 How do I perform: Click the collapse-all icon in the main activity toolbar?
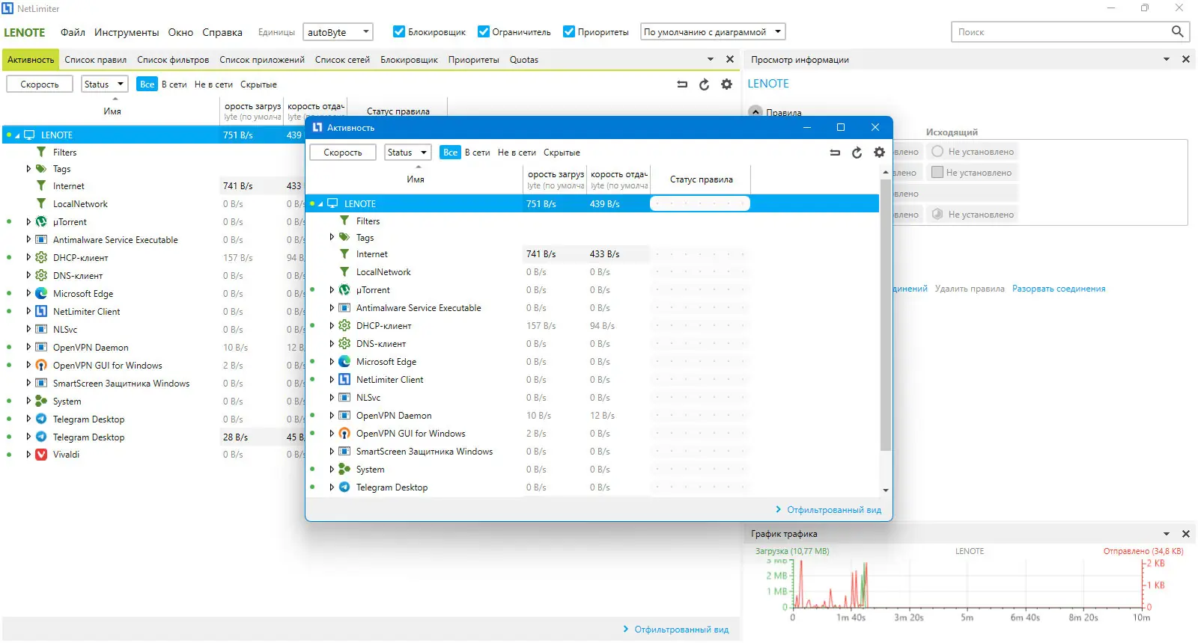682,84
